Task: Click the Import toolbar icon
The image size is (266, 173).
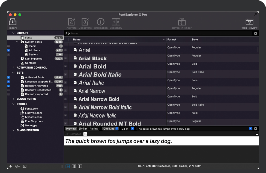Action: tap(13, 22)
